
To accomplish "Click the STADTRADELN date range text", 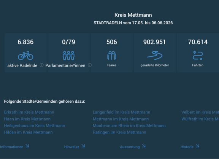I will tap(133, 23).
